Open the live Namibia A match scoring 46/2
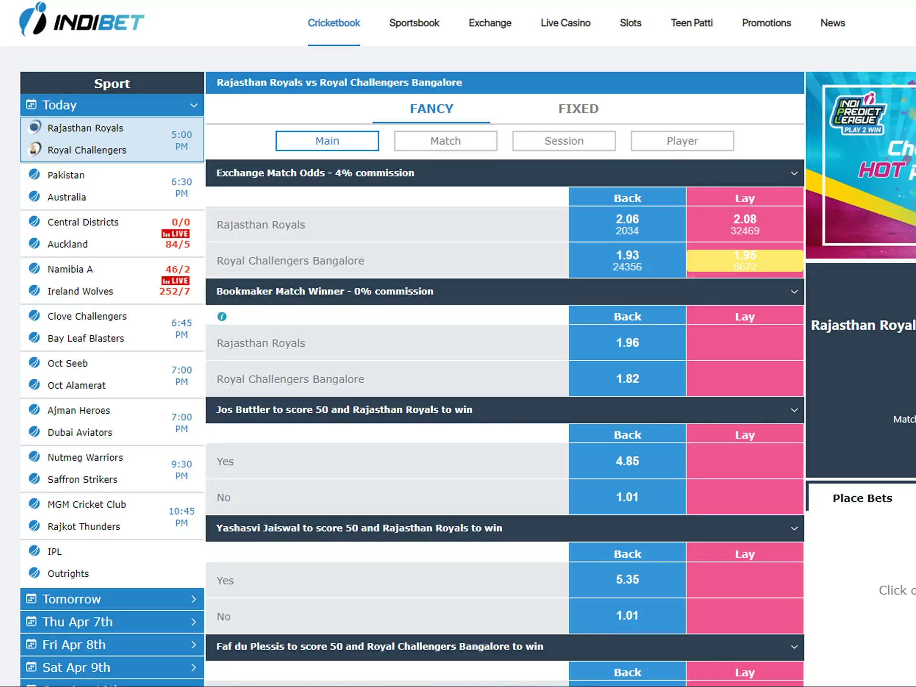This screenshot has width=916, height=687. pos(112,280)
